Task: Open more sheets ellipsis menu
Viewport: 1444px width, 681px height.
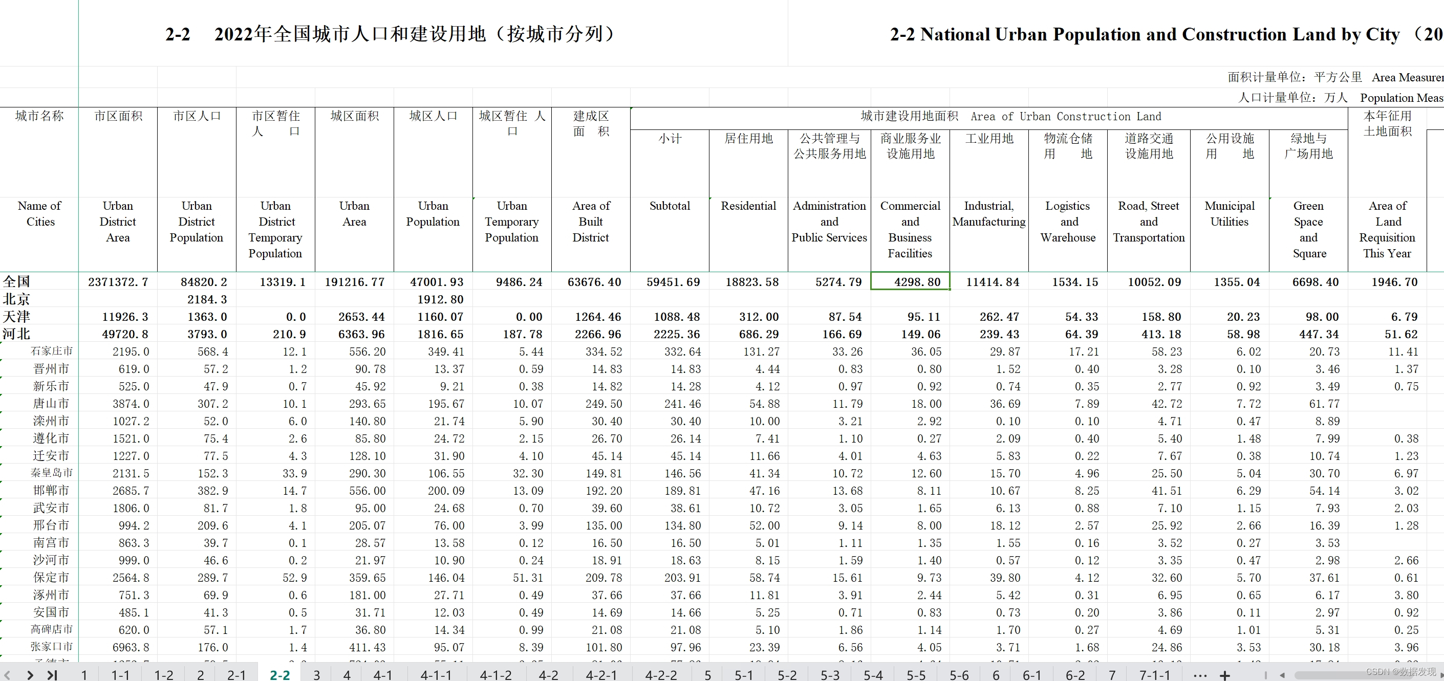Action: (x=1200, y=675)
